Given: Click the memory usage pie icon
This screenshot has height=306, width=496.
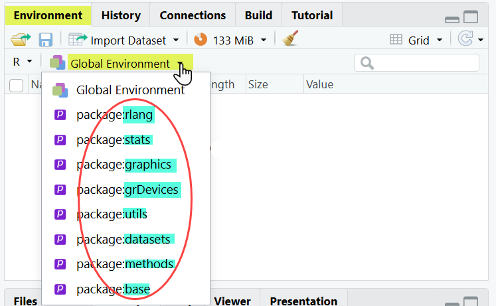Looking at the screenshot, I should [x=201, y=40].
